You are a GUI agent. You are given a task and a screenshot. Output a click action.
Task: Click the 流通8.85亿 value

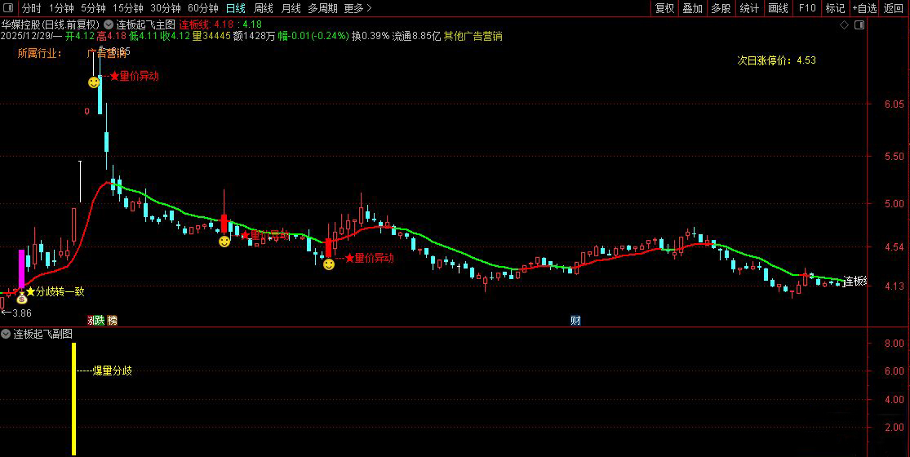click(x=417, y=36)
